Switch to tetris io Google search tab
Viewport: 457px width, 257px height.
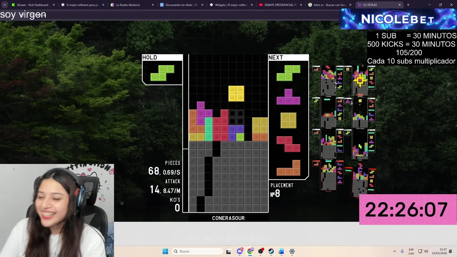[x=329, y=5]
